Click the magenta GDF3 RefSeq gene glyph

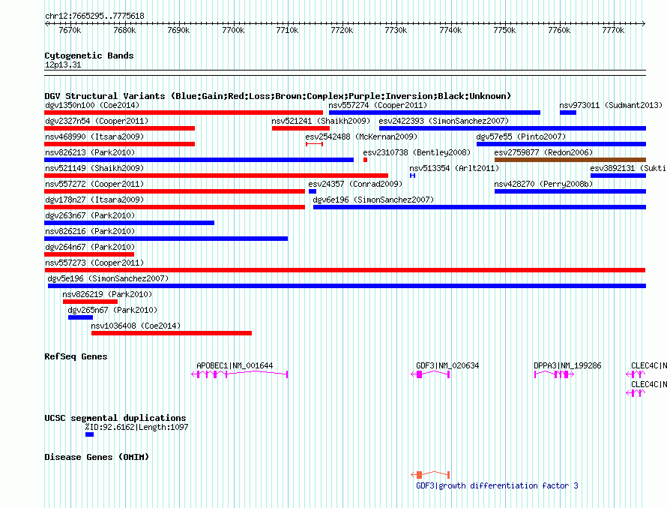click(430, 374)
